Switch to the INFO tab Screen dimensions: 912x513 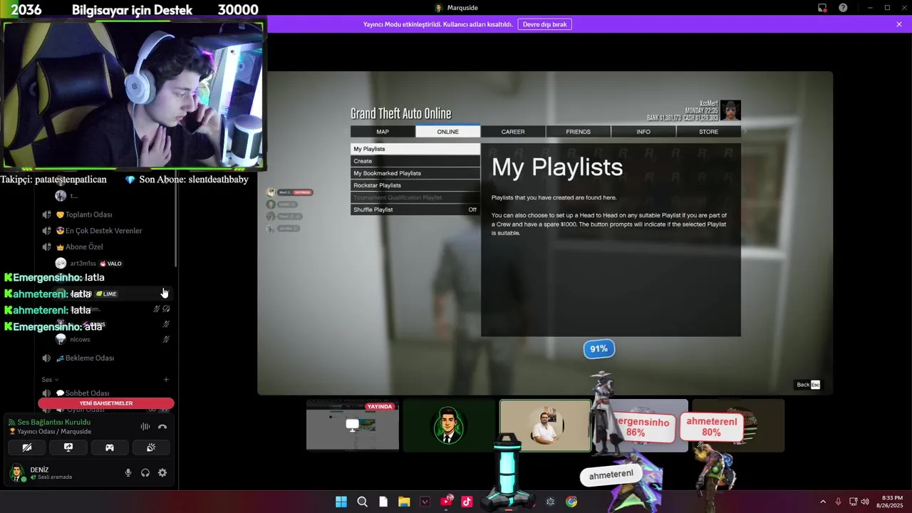tap(643, 132)
